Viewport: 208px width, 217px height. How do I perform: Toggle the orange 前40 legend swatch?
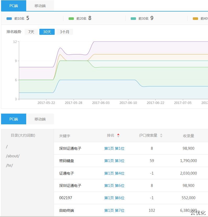click(x=195, y=19)
